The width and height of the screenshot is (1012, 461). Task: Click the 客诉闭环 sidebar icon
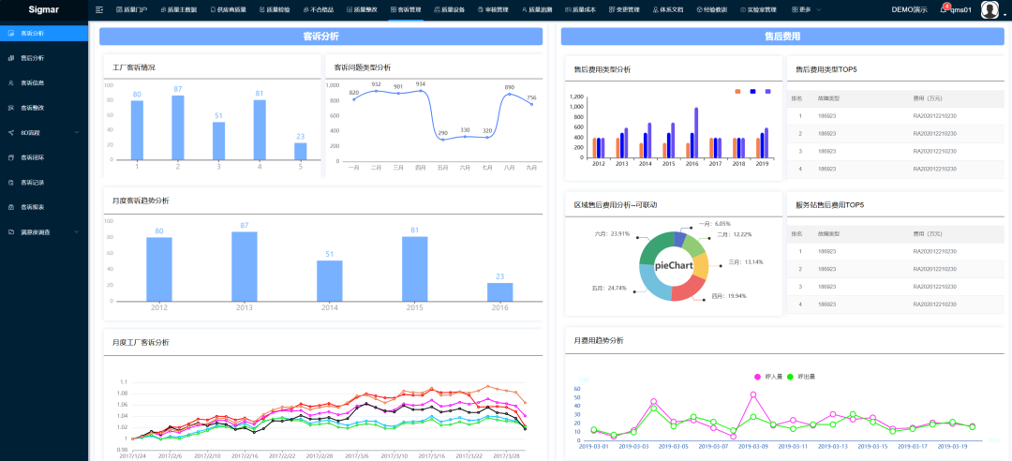click(11, 157)
